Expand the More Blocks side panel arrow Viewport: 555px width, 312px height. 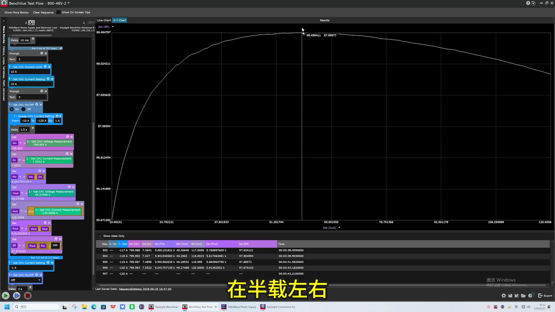click(4, 21)
